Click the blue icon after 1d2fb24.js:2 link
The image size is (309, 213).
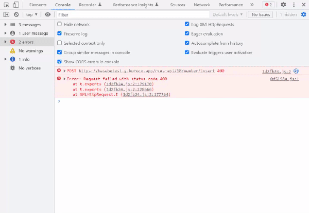click(296, 71)
